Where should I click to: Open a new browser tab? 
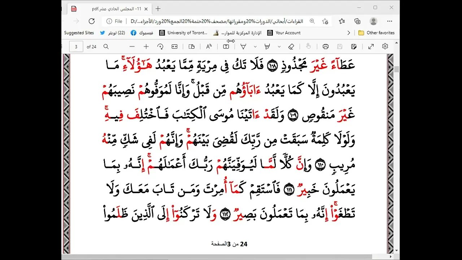coord(158,9)
